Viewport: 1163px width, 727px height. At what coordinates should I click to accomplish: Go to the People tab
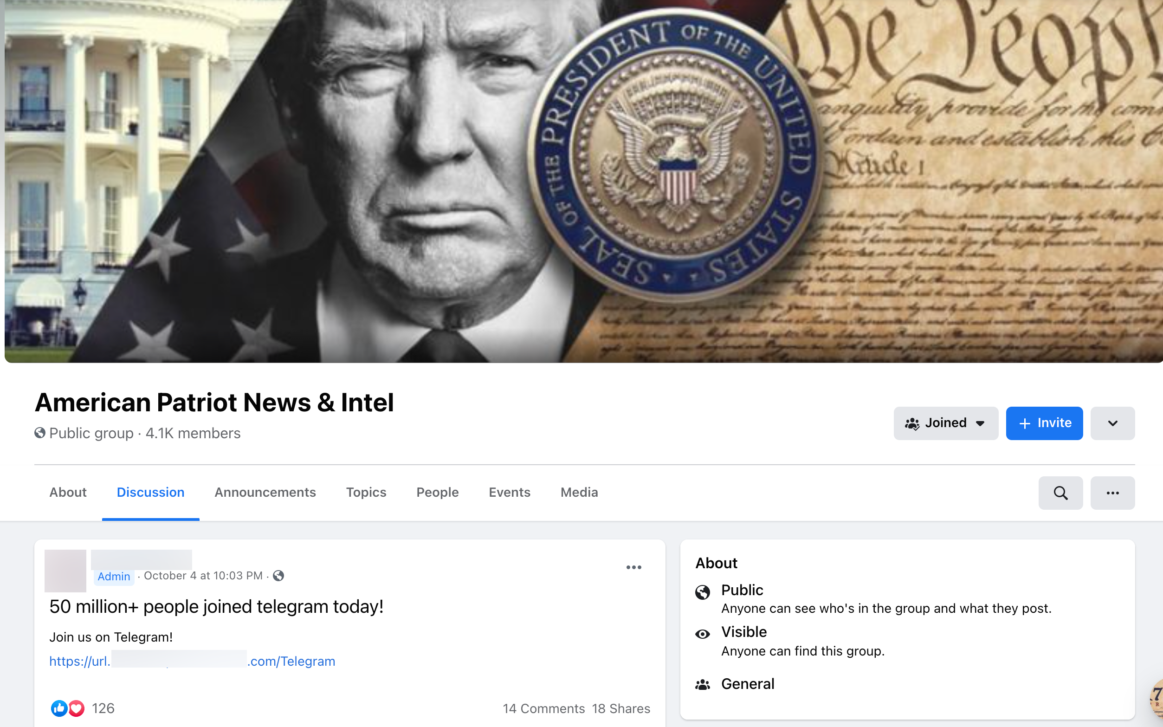click(x=437, y=493)
